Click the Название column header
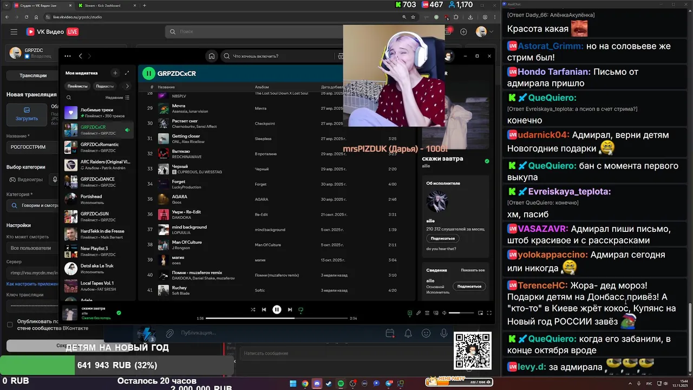The width and height of the screenshot is (693, 390). pos(166,87)
